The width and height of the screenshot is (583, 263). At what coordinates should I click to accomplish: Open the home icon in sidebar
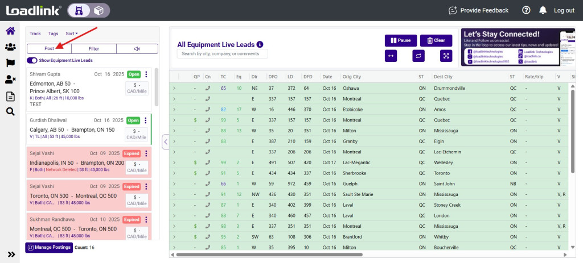tap(10, 31)
